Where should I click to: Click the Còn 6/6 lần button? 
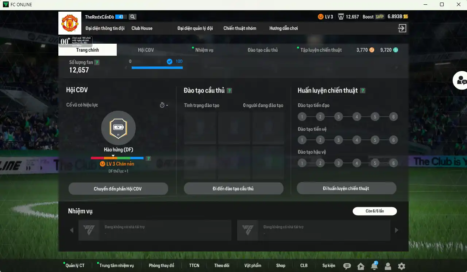[375, 211]
